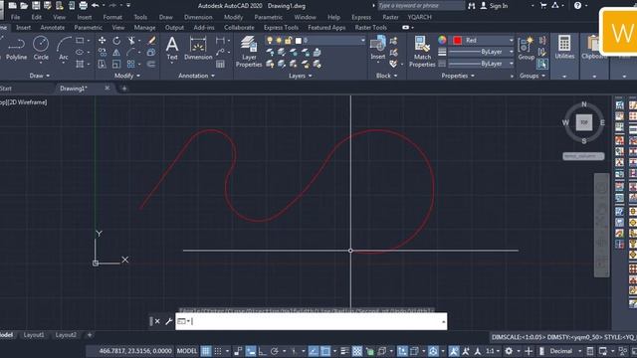Activate the Move tool in Modify panel
The width and height of the screenshot is (637, 358).
tap(102, 40)
